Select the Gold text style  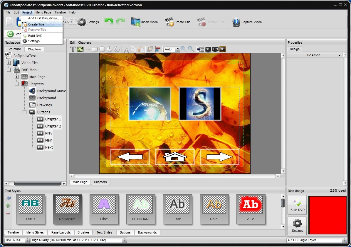click(214, 209)
